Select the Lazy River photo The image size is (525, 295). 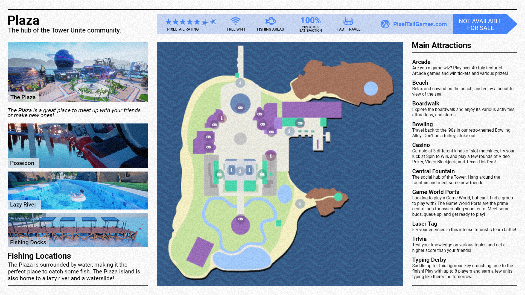coord(78,190)
